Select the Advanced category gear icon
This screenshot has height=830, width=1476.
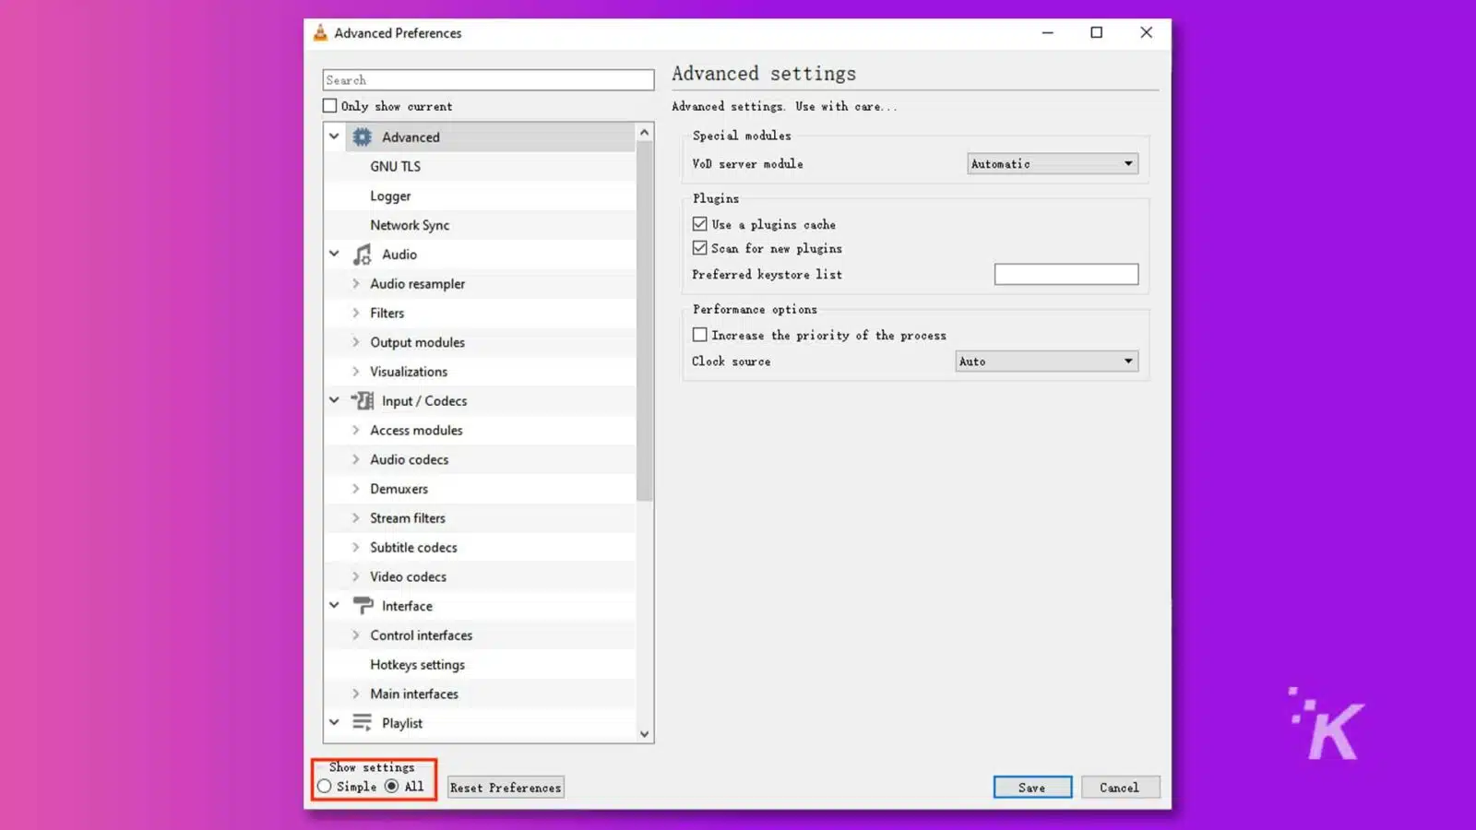coord(362,136)
